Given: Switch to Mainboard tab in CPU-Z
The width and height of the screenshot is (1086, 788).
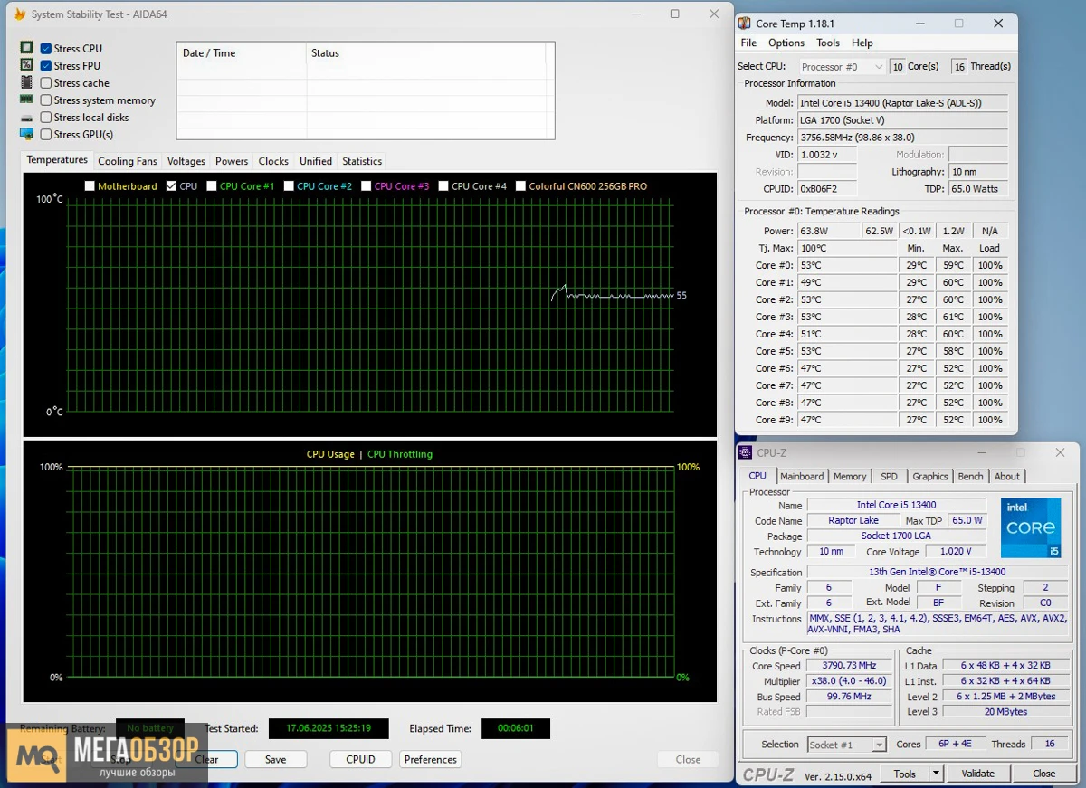Looking at the screenshot, I should click(x=802, y=476).
